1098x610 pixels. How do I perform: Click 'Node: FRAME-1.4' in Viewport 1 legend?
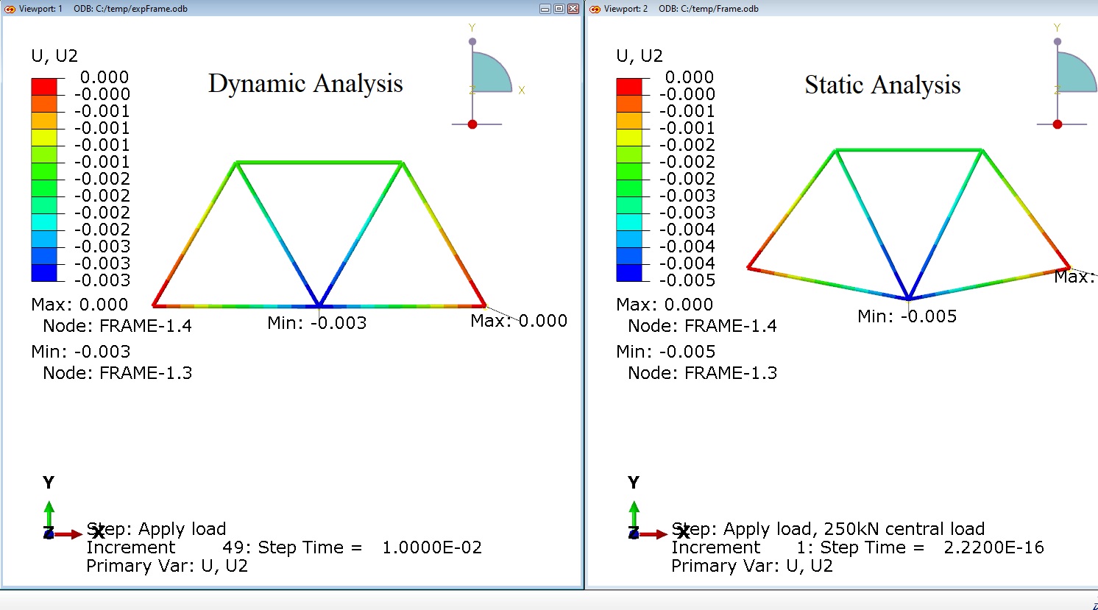[x=118, y=326]
